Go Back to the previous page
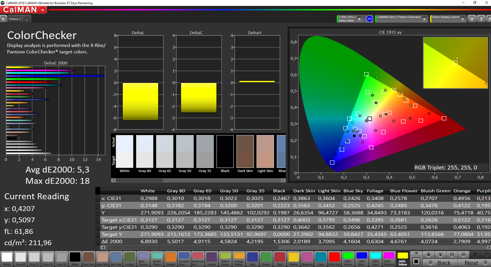Screen dimensions: 491x267 click(440, 263)
